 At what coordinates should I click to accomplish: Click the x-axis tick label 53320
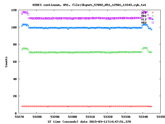108,117
